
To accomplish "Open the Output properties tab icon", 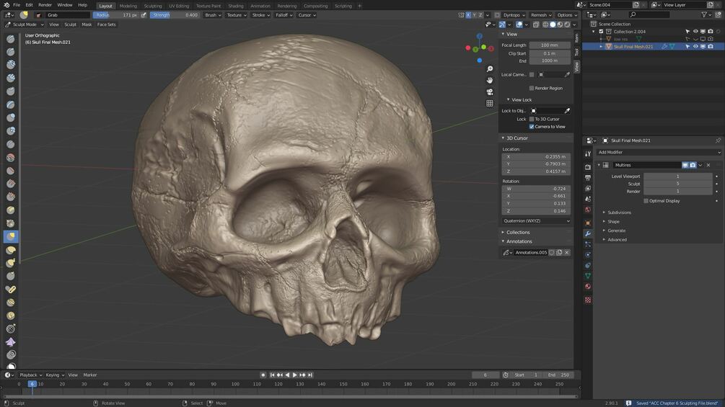I will (588, 178).
